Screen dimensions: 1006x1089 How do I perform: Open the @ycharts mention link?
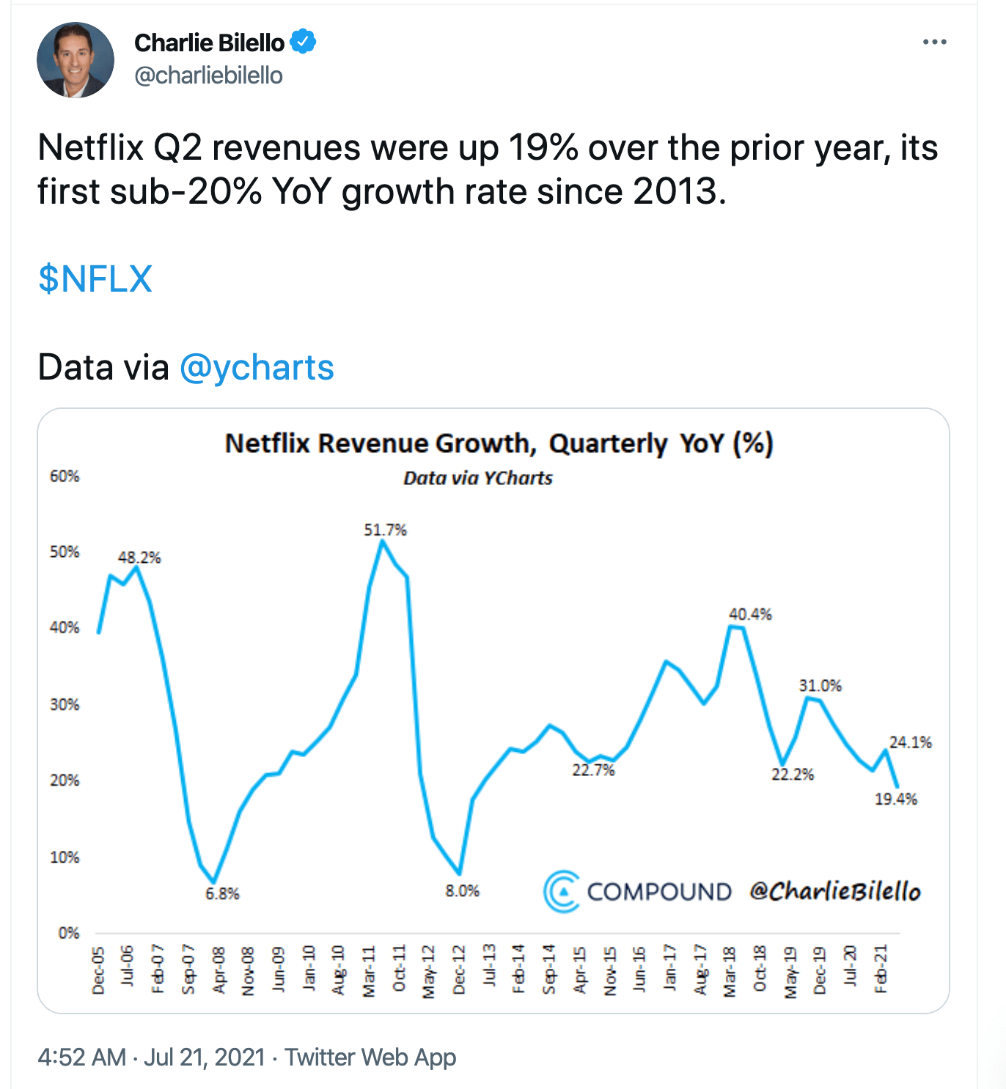257,367
